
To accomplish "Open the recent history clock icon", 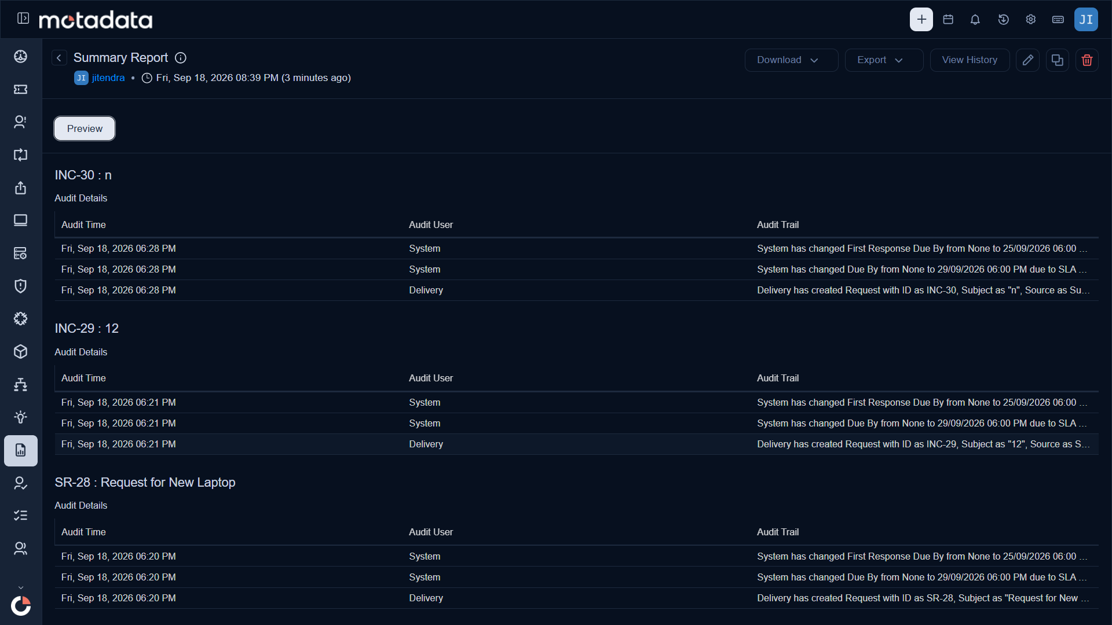I will [x=1004, y=20].
